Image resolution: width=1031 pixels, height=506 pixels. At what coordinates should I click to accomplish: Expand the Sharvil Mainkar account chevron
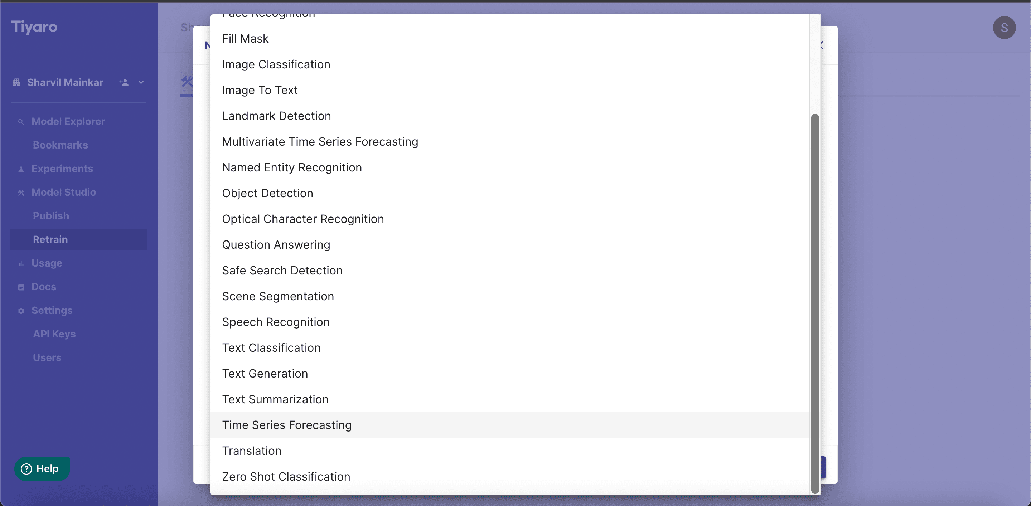click(x=141, y=82)
